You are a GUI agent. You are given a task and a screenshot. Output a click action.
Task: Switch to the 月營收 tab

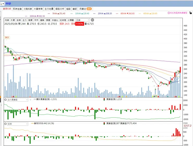pos(85,9)
